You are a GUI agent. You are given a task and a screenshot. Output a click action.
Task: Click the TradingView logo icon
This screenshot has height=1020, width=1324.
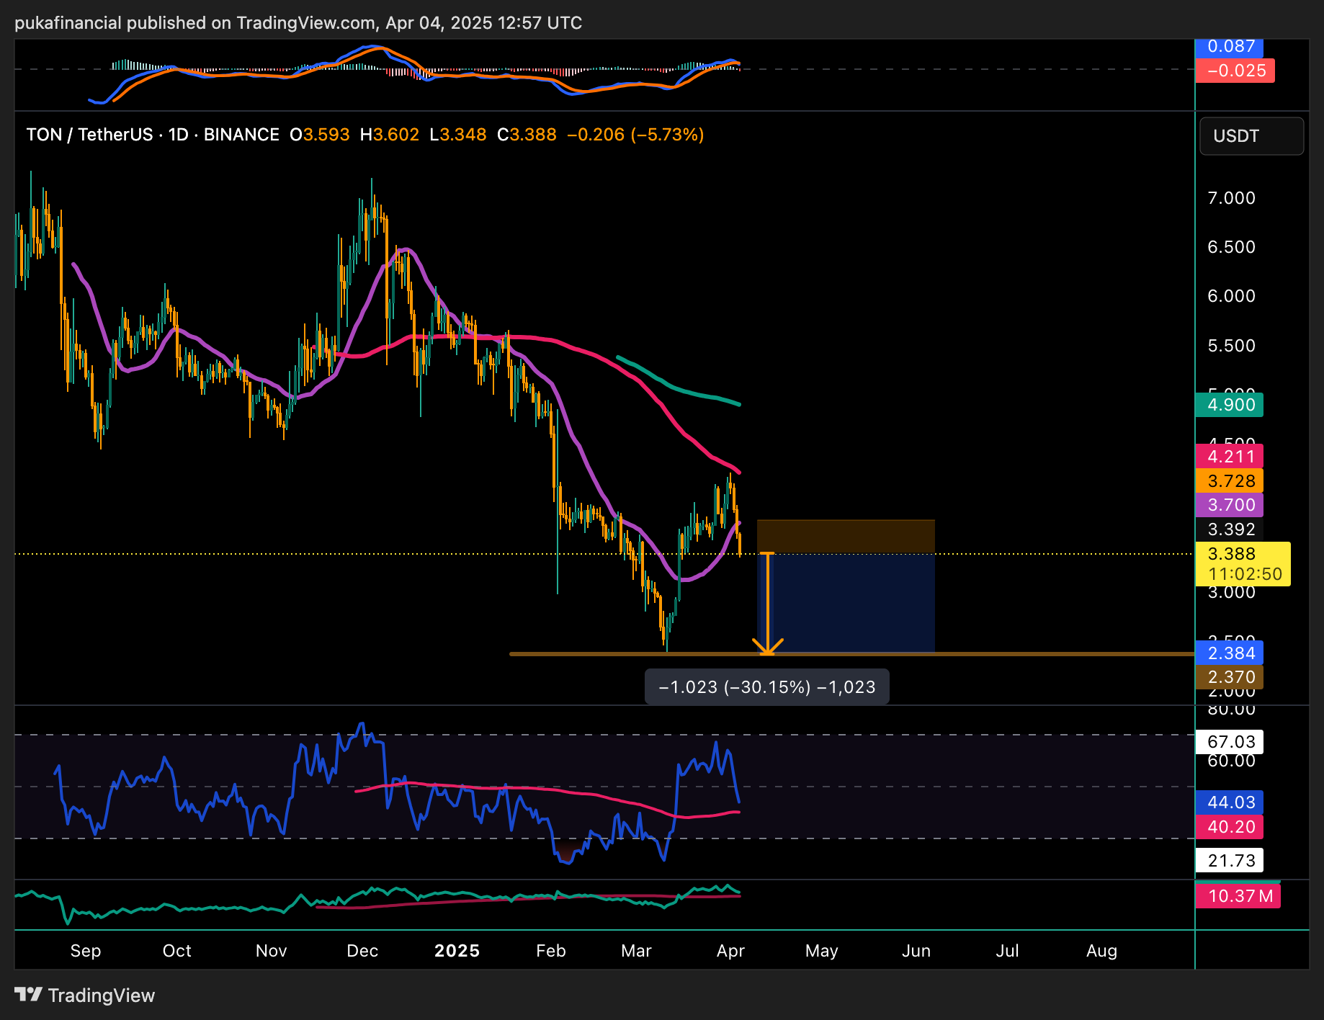click(x=29, y=995)
